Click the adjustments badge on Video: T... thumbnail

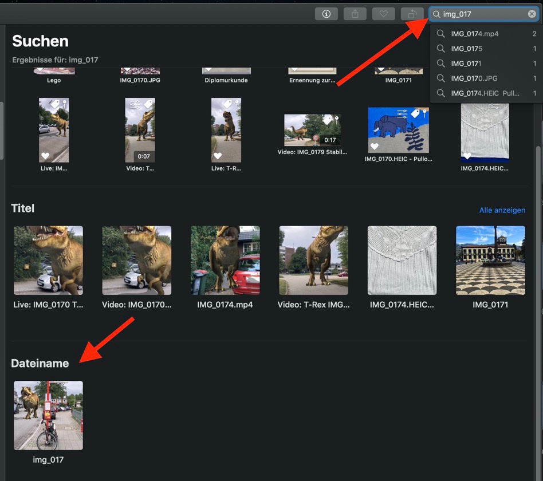click(x=135, y=104)
